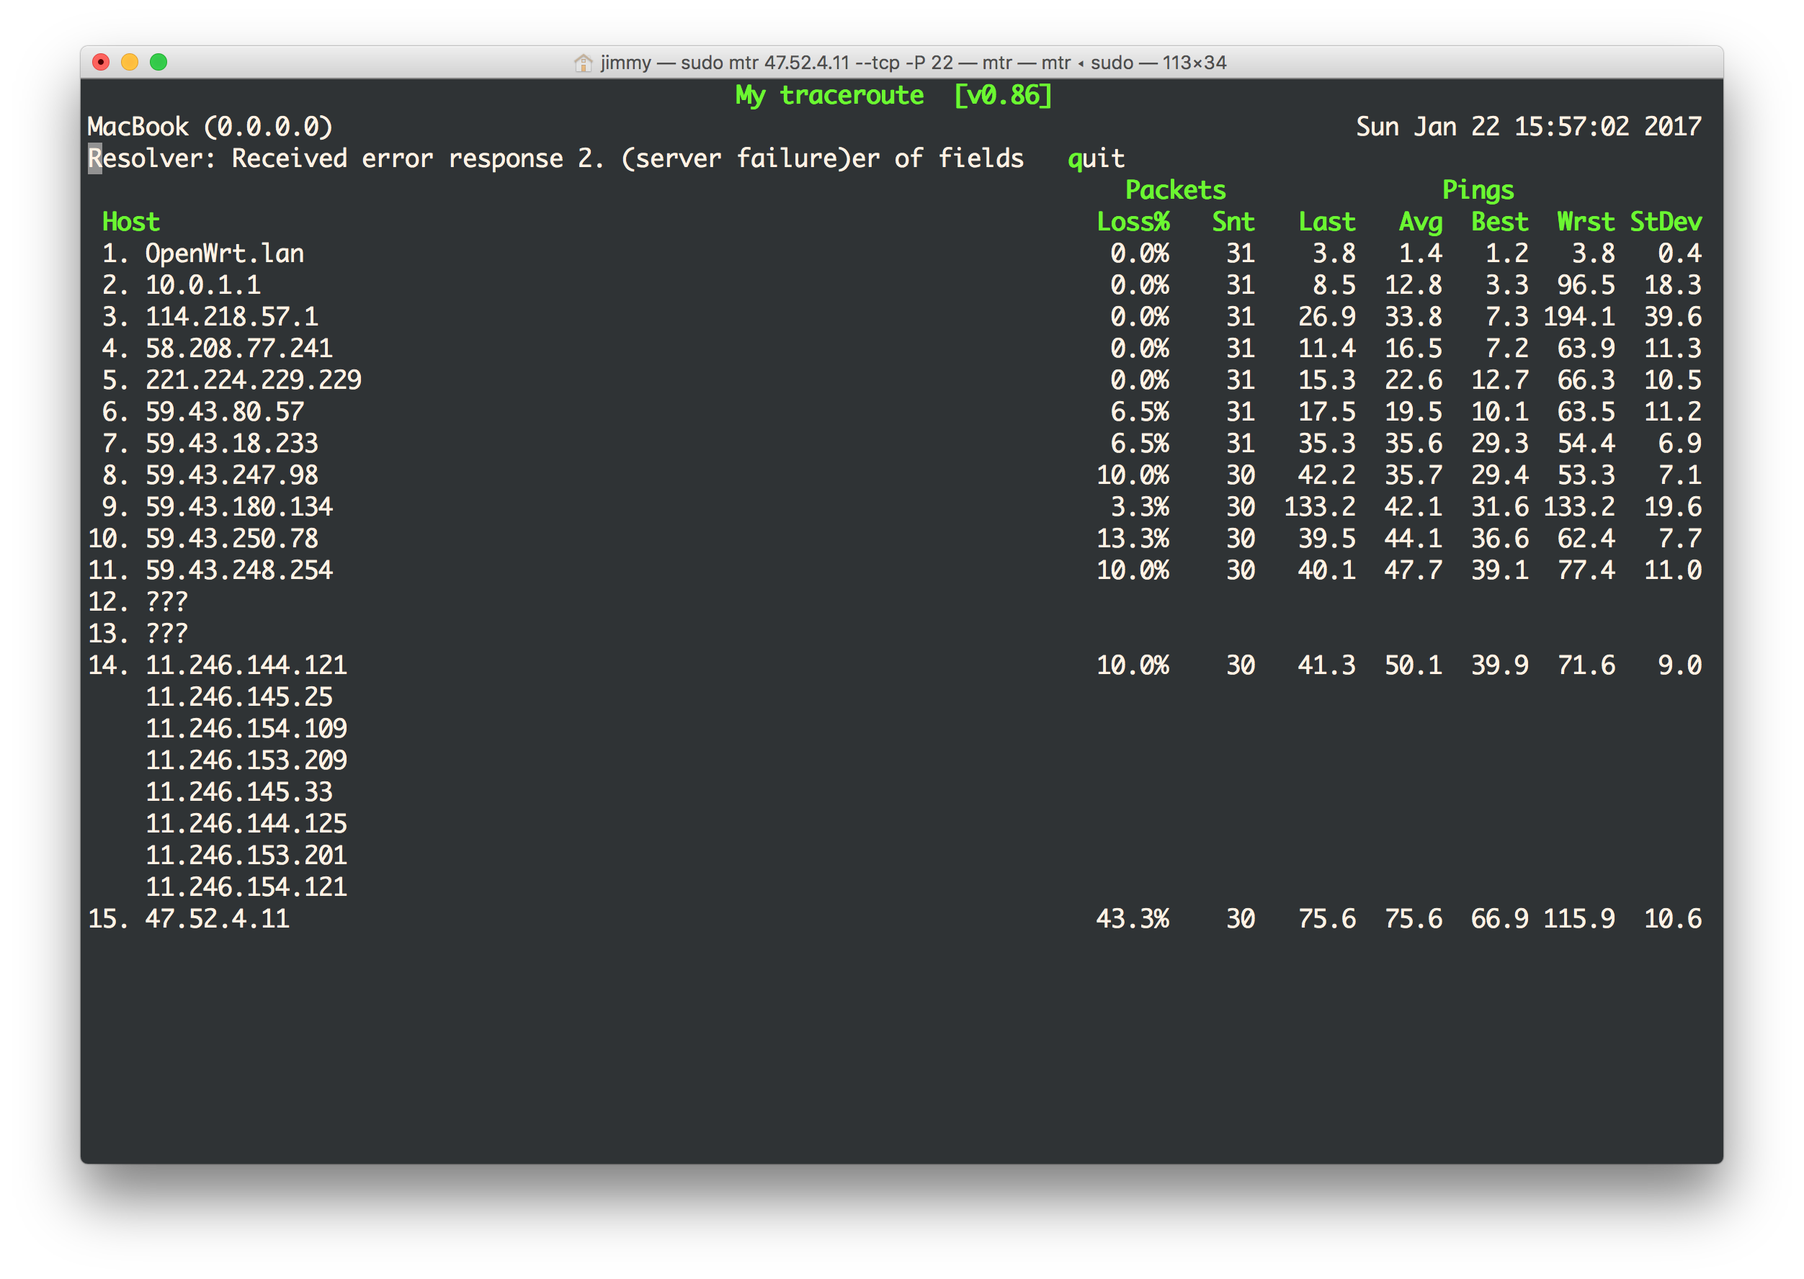Image resolution: width=1804 pixels, height=1279 pixels.
Task: Click destination host 47.52.4.11 at hop 15
Action: [x=217, y=919]
